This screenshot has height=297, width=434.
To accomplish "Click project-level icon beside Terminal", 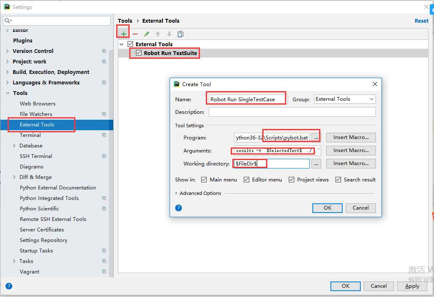I will click(x=104, y=135).
